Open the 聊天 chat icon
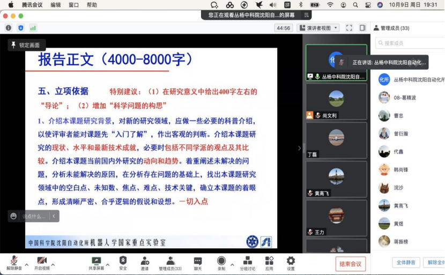This screenshot has width=445, height=275. tap(198, 263)
